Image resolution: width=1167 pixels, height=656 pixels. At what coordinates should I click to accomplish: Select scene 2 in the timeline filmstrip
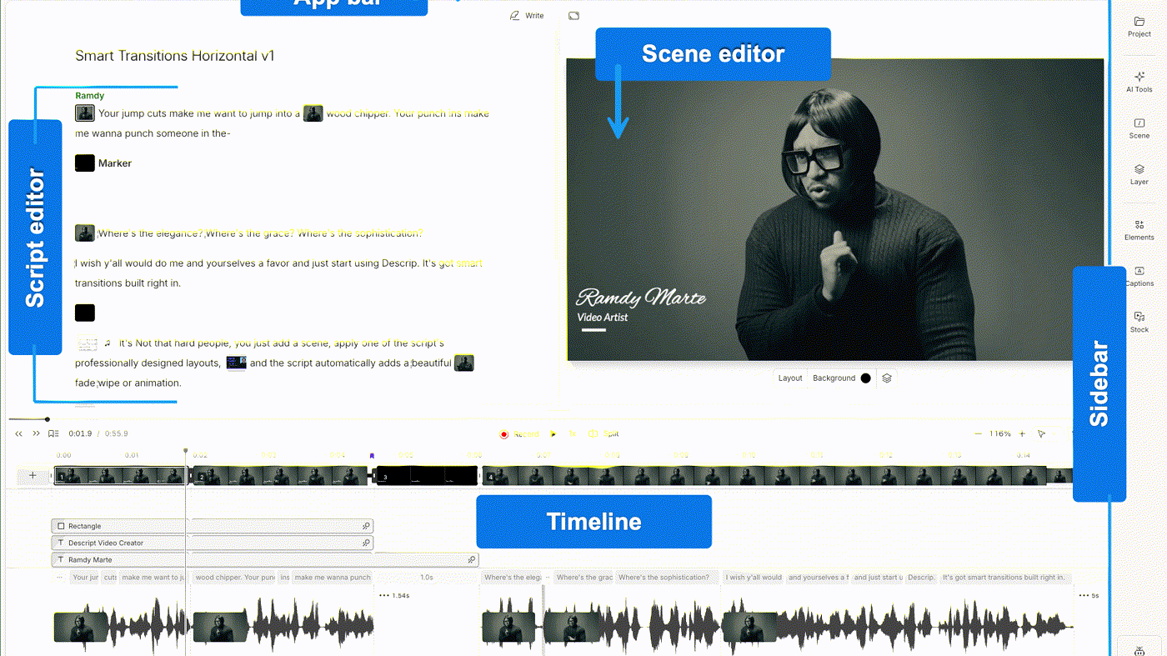click(x=280, y=476)
